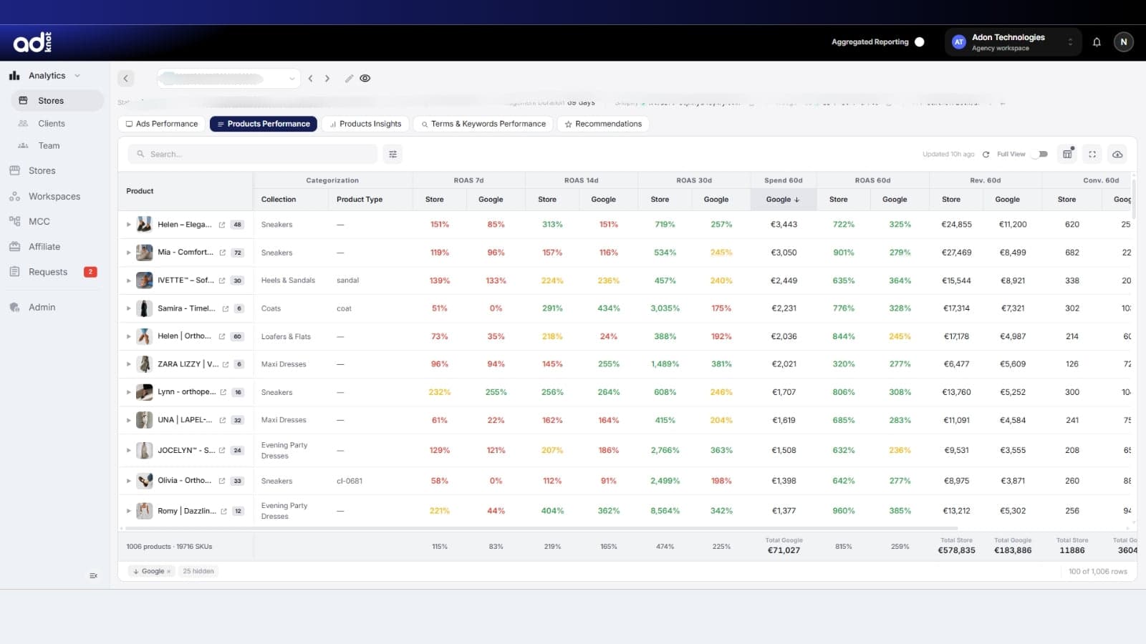Open the notifications bell

1097,42
